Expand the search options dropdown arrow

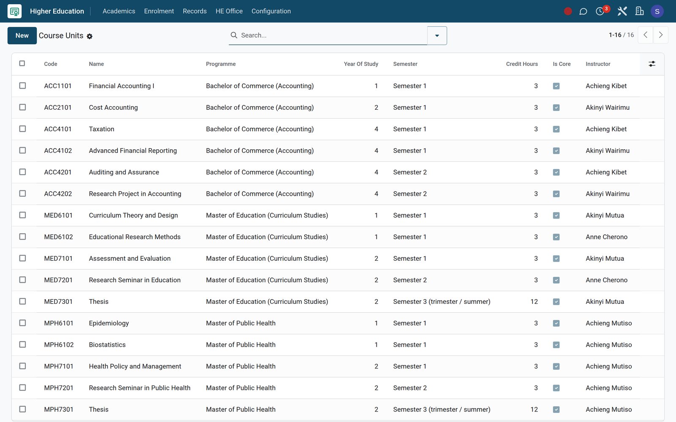click(437, 35)
